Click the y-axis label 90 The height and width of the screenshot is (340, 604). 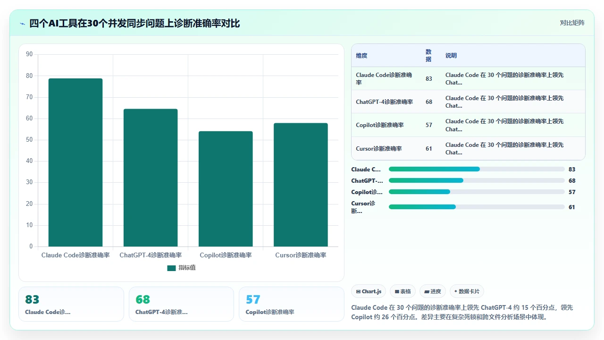click(x=29, y=54)
